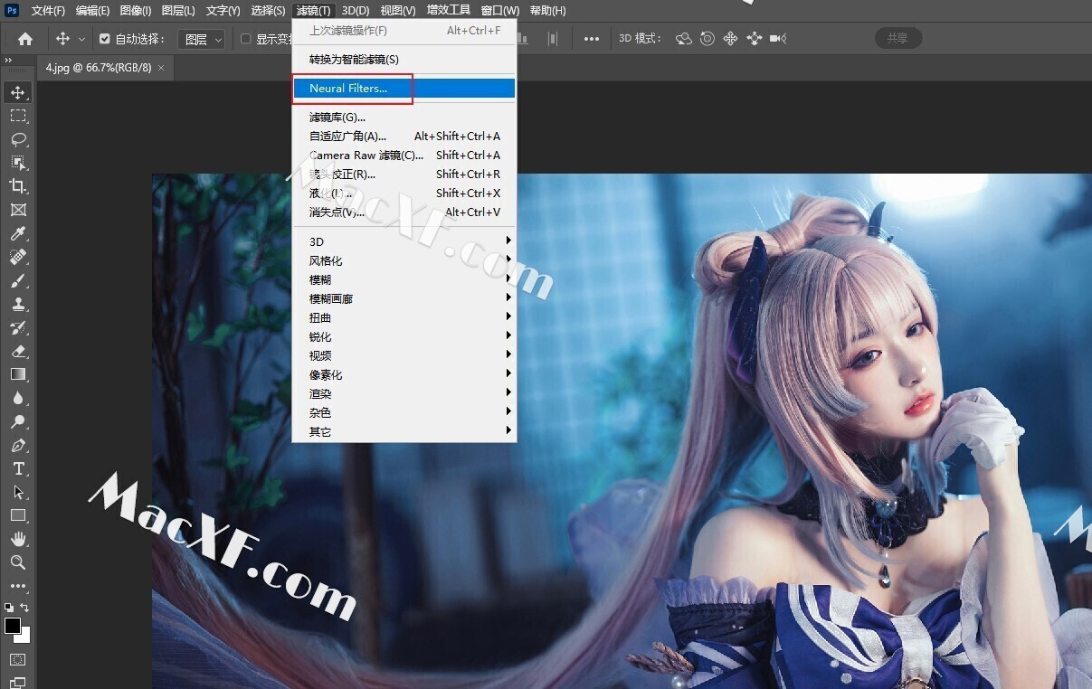This screenshot has width=1092, height=689.
Task: Select the Rectangle shape tool
Action: point(18,515)
